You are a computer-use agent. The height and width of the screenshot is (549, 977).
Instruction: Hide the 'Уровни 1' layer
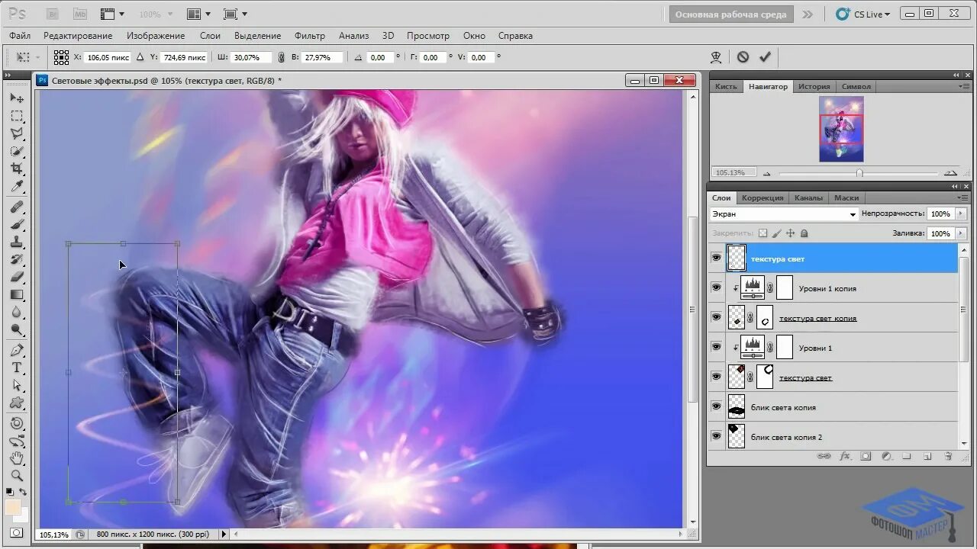pyautogui.click(x=716, y=348)
